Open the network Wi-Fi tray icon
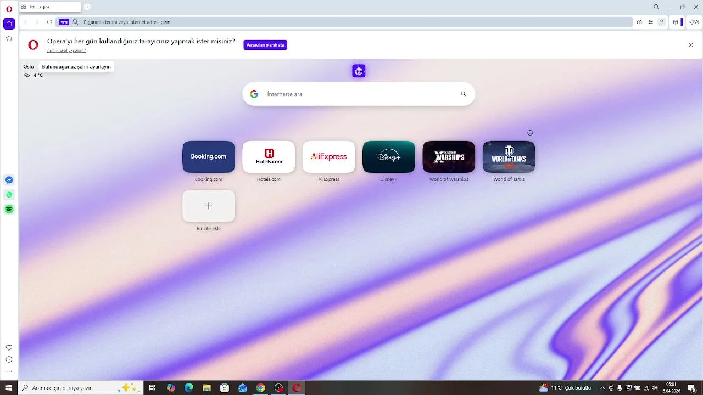The image size is (703, 395). (x=646, y=388)
